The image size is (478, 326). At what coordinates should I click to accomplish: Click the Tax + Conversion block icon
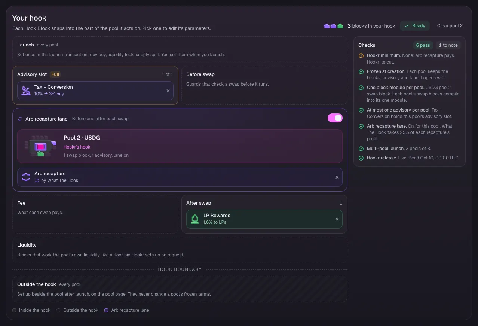coord(26,91)
